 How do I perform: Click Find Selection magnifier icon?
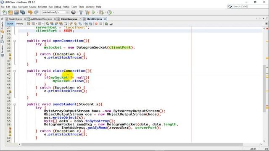pos(47,24)
